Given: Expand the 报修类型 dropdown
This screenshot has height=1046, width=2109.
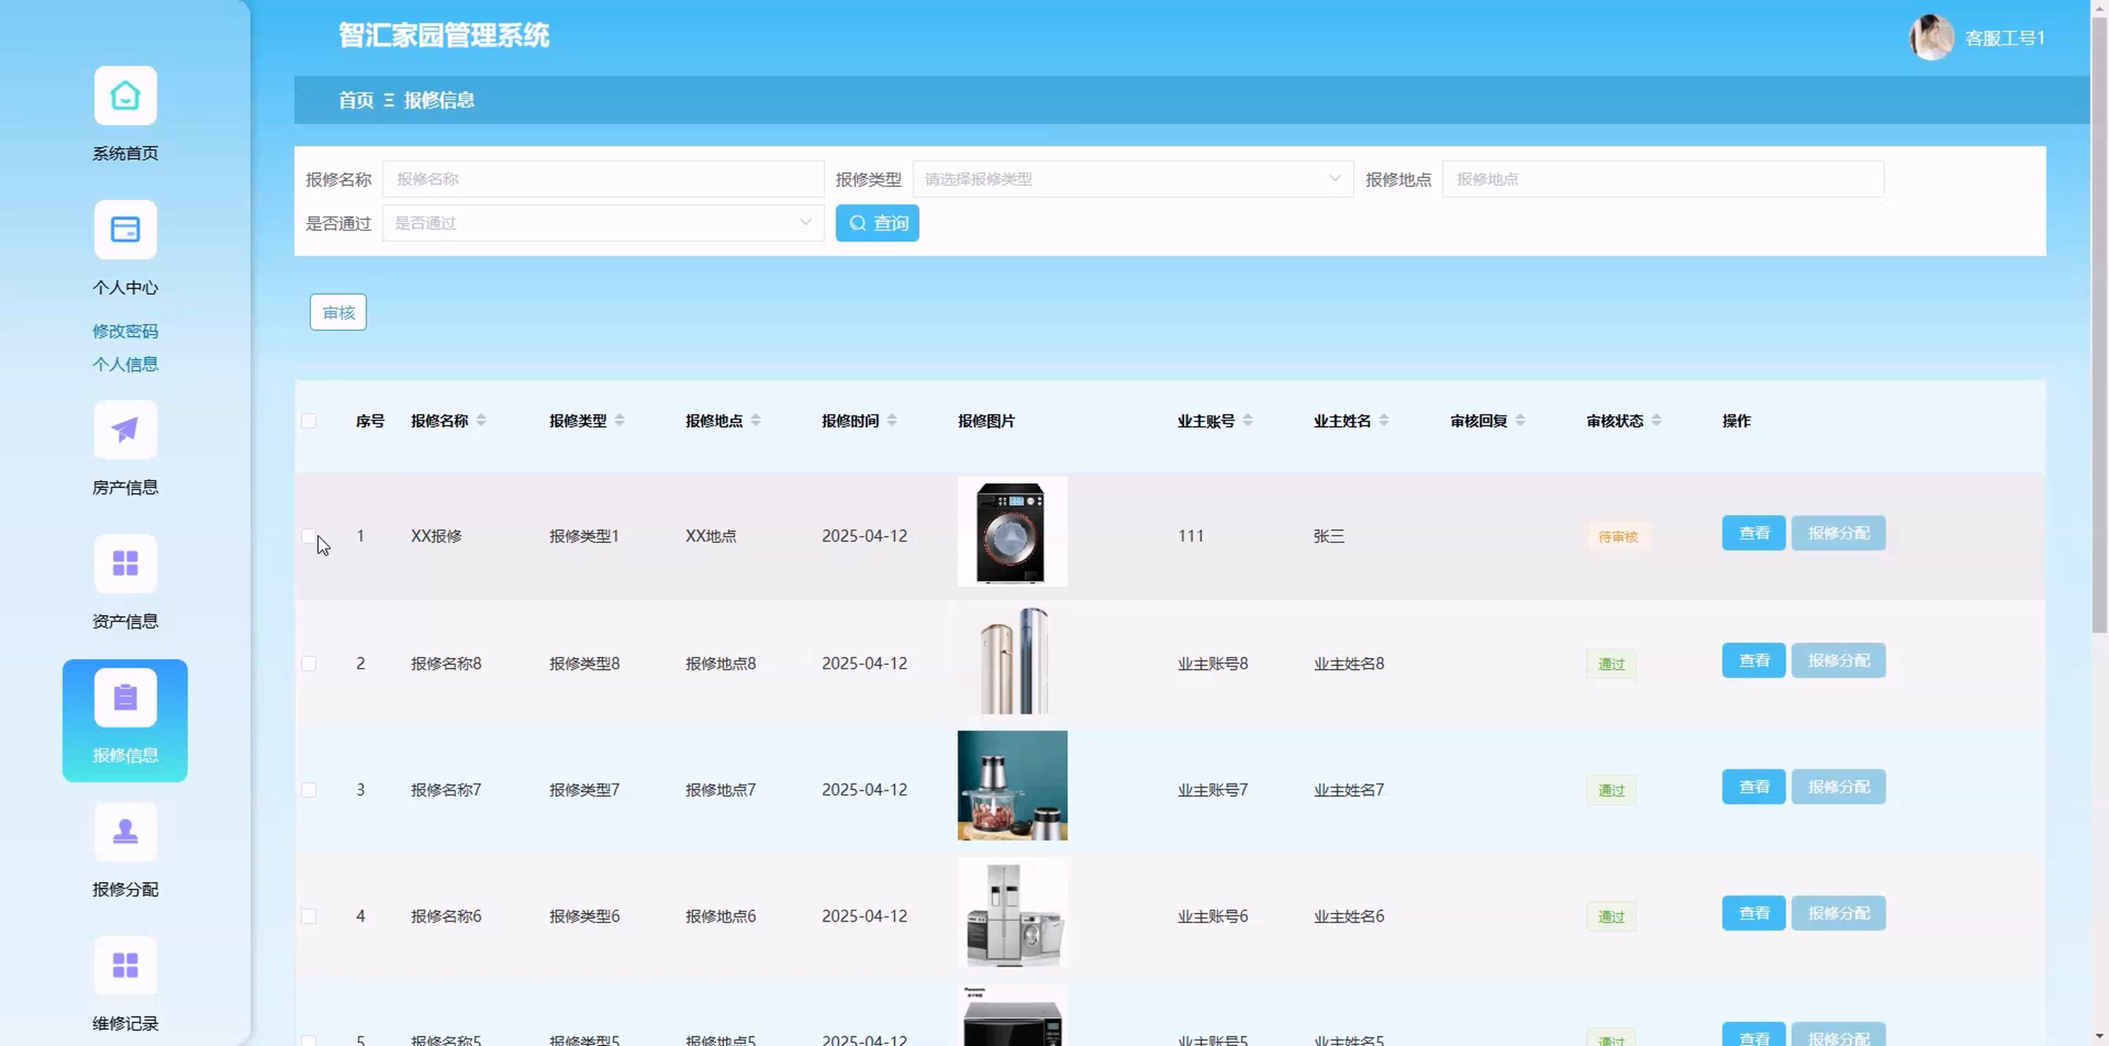Looking at the screenshot, I should coord(1132,179).
